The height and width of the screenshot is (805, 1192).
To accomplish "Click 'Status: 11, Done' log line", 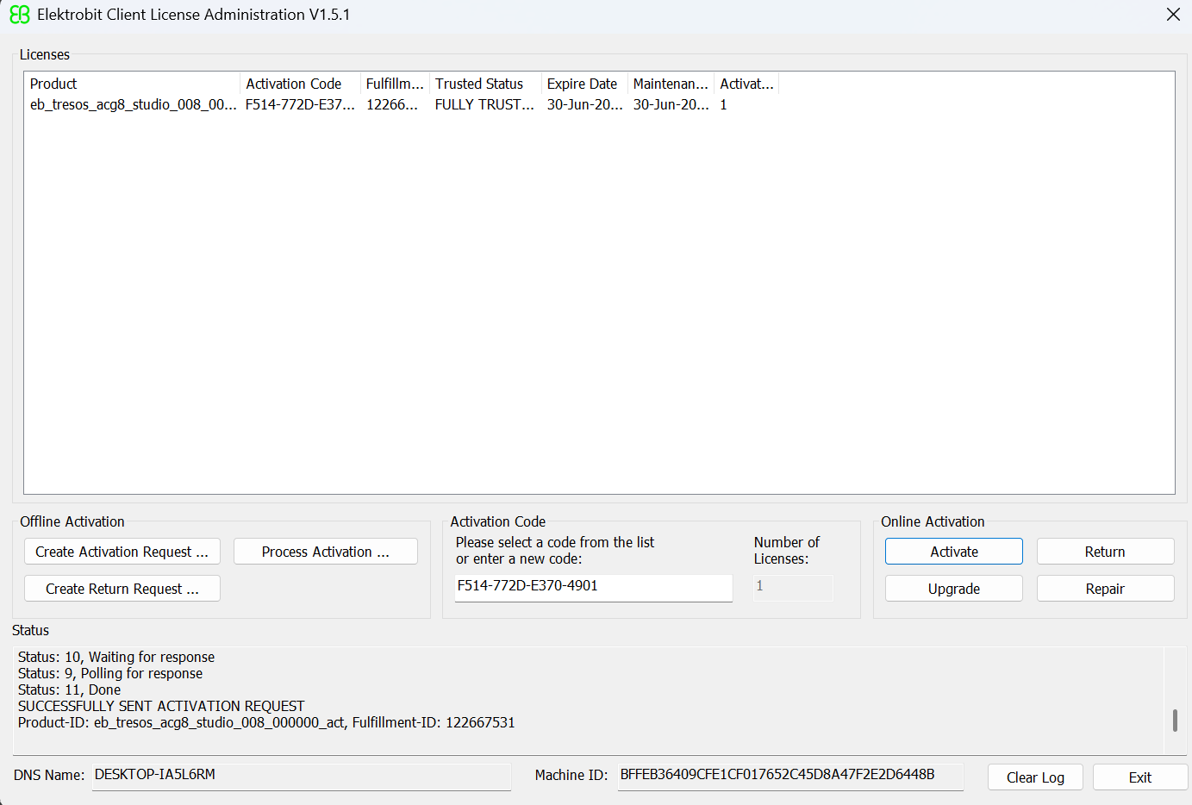I will [x=69, y=690].
